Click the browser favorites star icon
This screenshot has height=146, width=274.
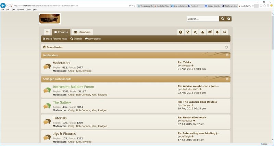click(x=264, y=5)
